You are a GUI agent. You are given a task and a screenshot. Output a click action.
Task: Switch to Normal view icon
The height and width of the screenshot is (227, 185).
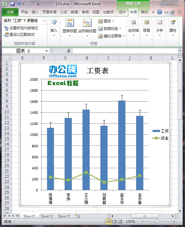[x=109, y=222]
